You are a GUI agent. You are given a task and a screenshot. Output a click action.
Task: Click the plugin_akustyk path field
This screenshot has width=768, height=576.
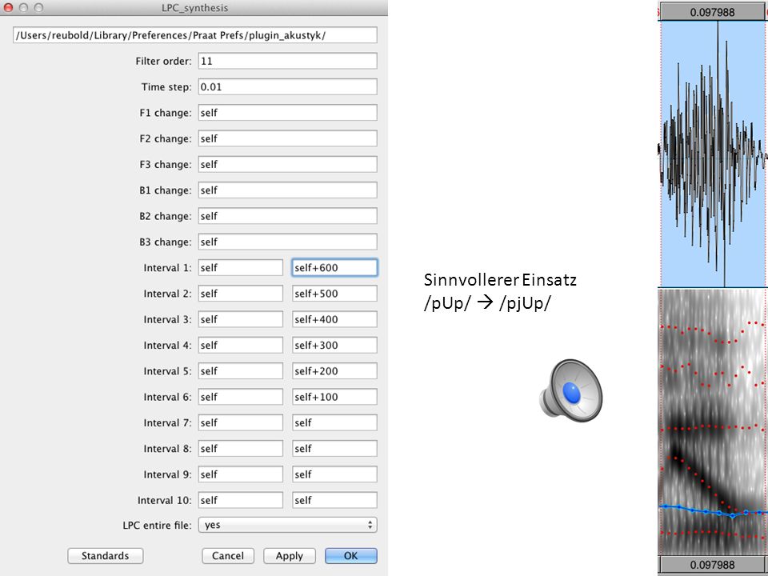click(x=195, y=35)
